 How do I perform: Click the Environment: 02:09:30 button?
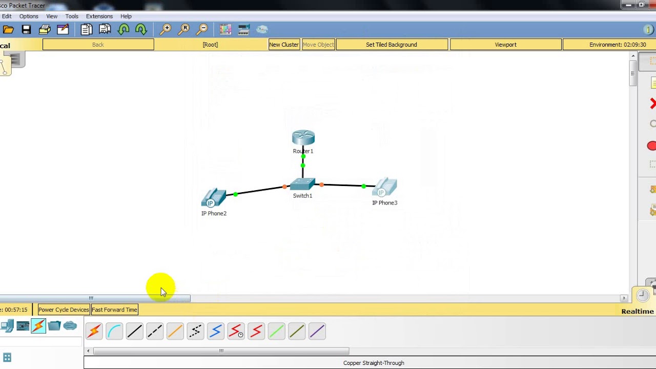pos(609,45)
